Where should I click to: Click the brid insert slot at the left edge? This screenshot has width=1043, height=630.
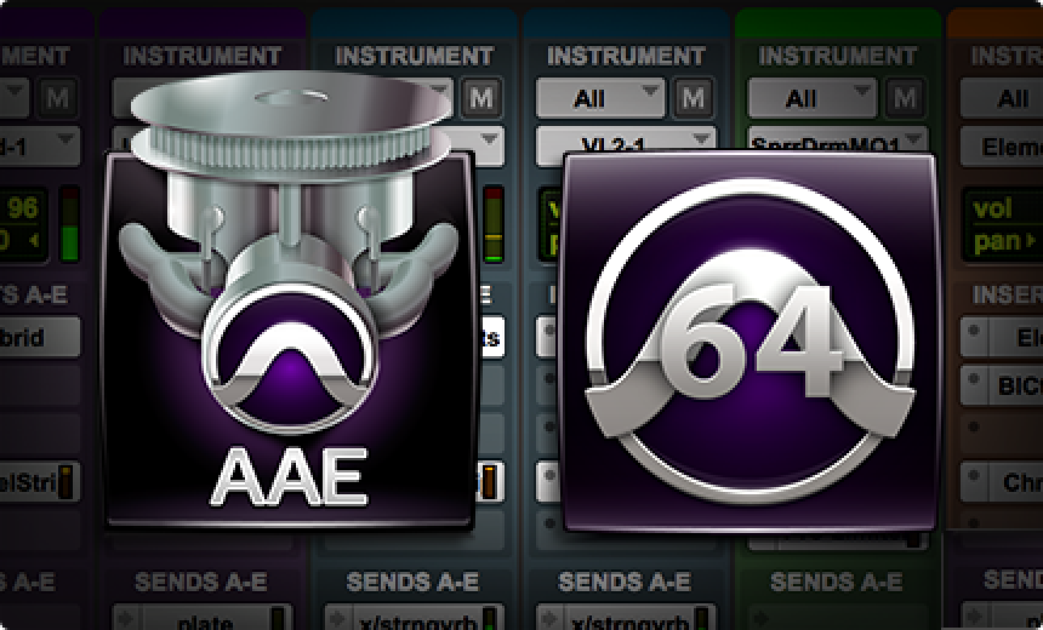click(x=39, y=336)
